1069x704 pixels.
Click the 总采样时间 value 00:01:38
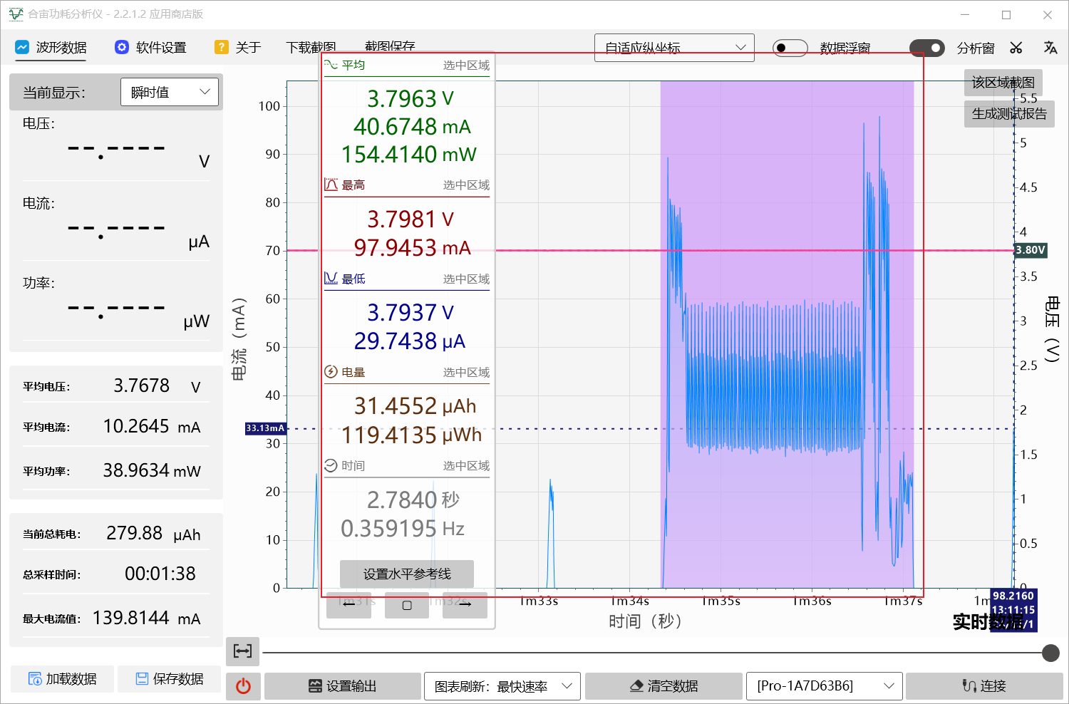(160, 574)
